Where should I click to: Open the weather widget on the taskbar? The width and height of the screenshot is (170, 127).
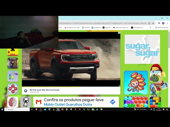(140, 109)
